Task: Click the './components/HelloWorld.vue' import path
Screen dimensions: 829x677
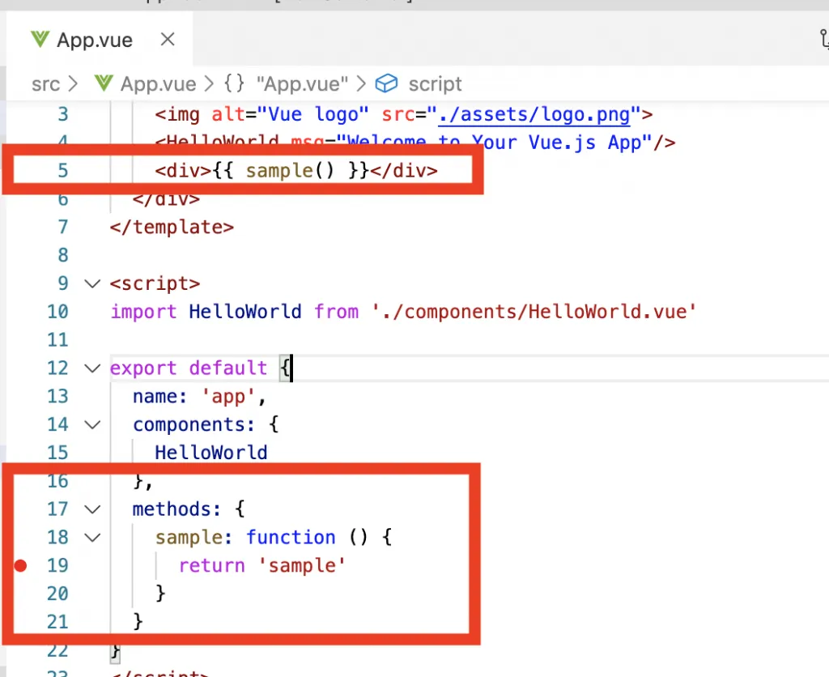Action: point(534,312)
